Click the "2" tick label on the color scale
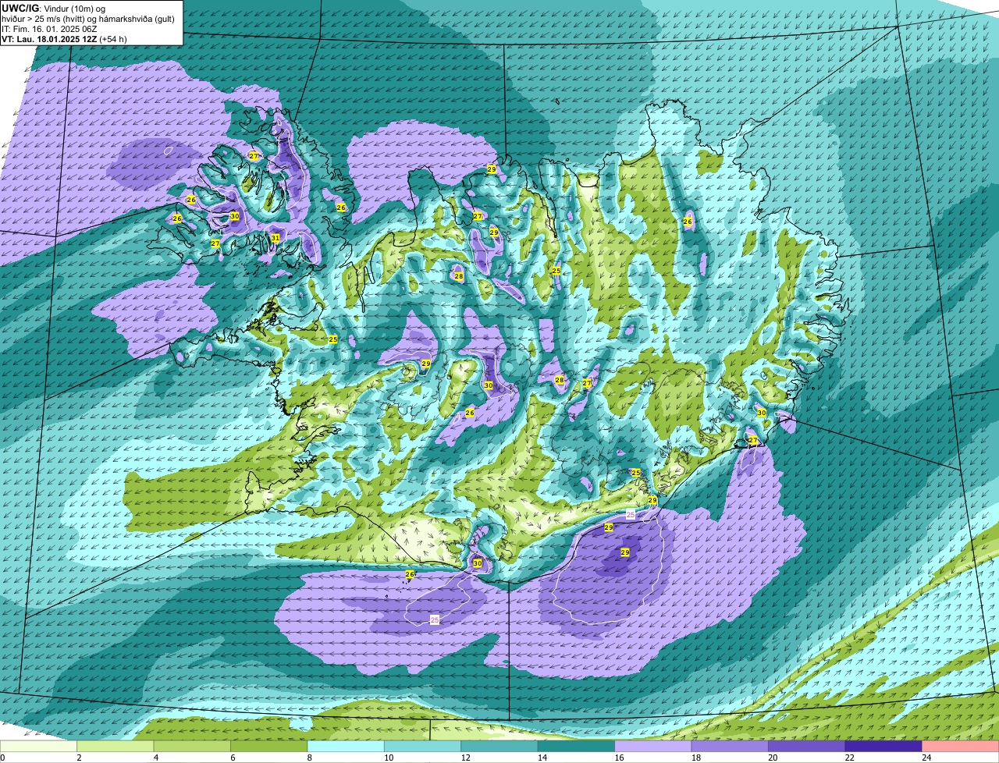This screenshot has width=999, height=763. pos(78,758)
